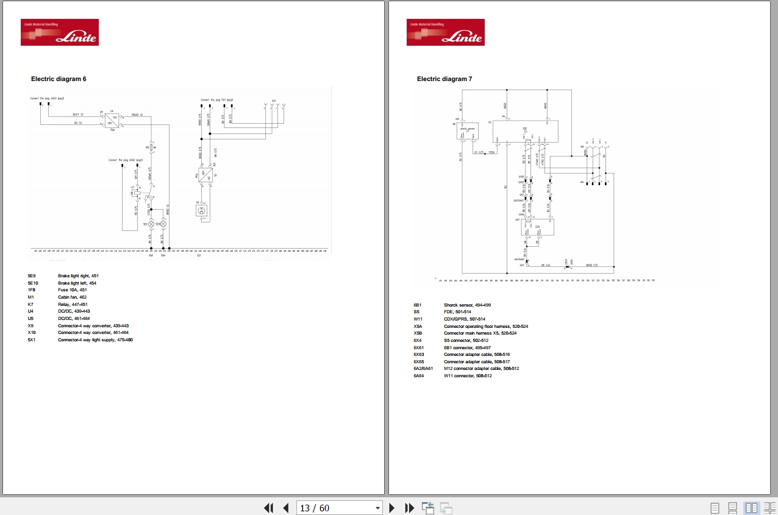Click 'Cabin fan, 462' legend entry
Screen dimensions: 778x515
[73, 297]
